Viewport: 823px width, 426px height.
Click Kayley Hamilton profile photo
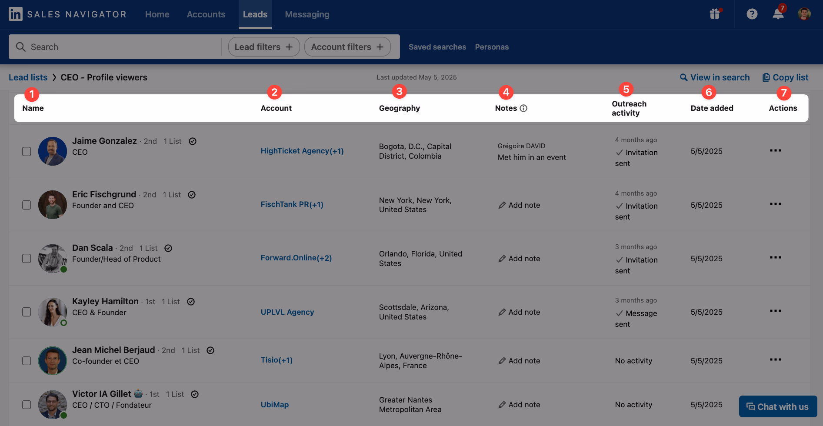point(53,312)
